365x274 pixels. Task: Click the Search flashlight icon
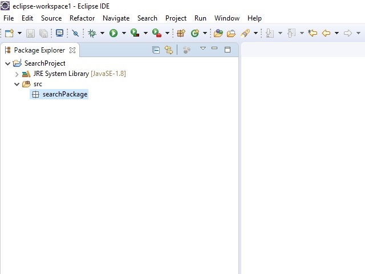(x=245, y=33)
